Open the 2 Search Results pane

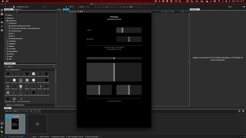point(43,136)
